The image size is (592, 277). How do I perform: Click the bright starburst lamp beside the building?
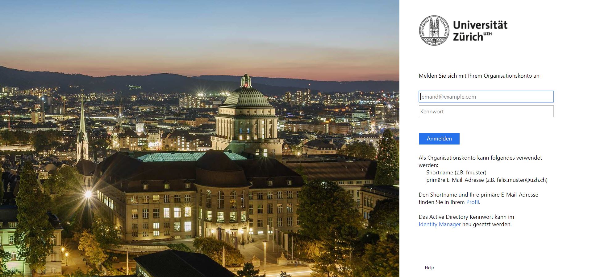click(x=88, y=194)
